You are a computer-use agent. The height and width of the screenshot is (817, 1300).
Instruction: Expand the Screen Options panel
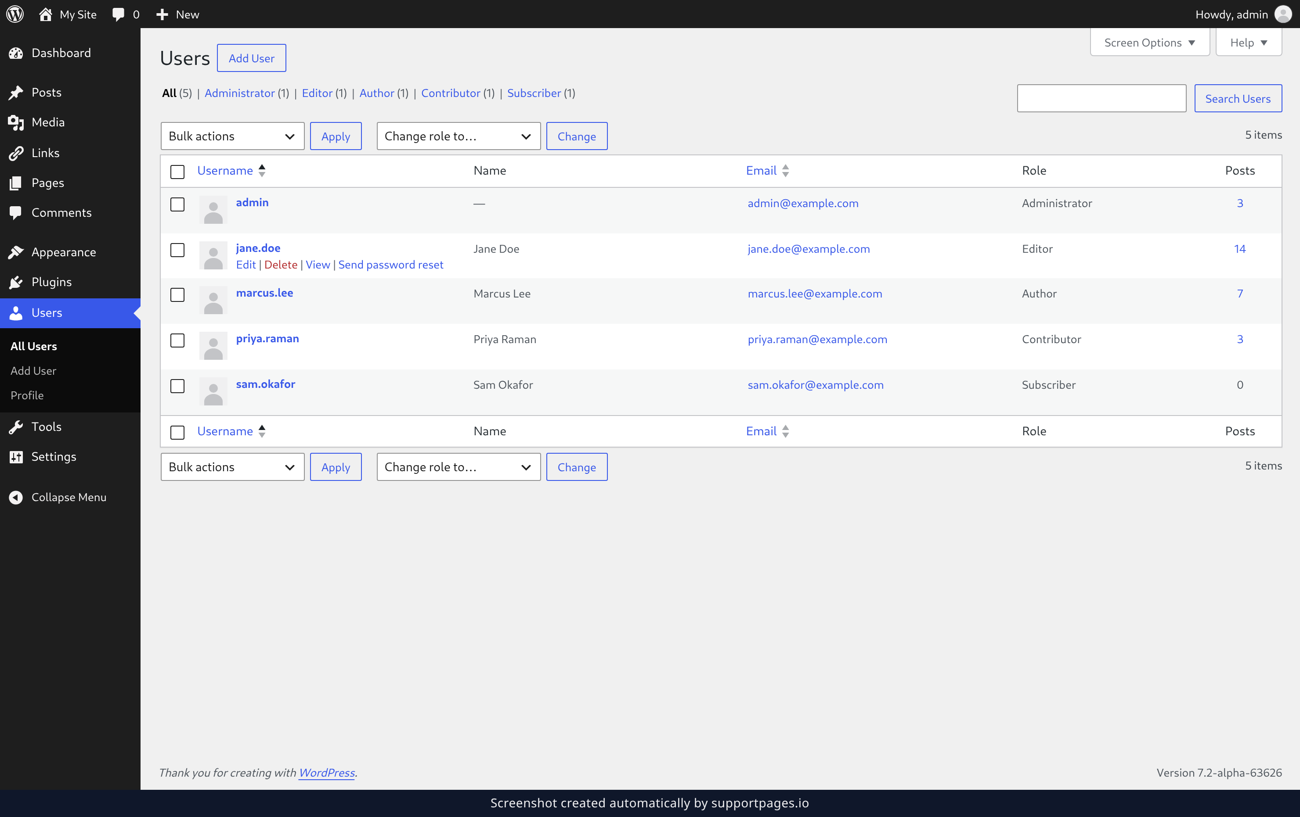tap(1149, 42)
